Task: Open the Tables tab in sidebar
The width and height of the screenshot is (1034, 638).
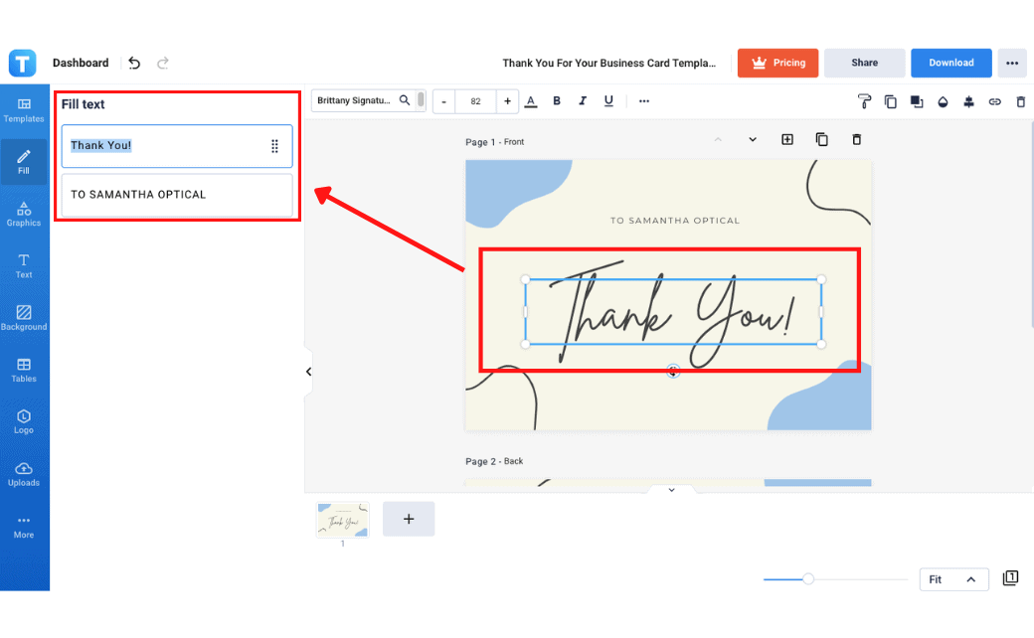Action: click(24, 370)
